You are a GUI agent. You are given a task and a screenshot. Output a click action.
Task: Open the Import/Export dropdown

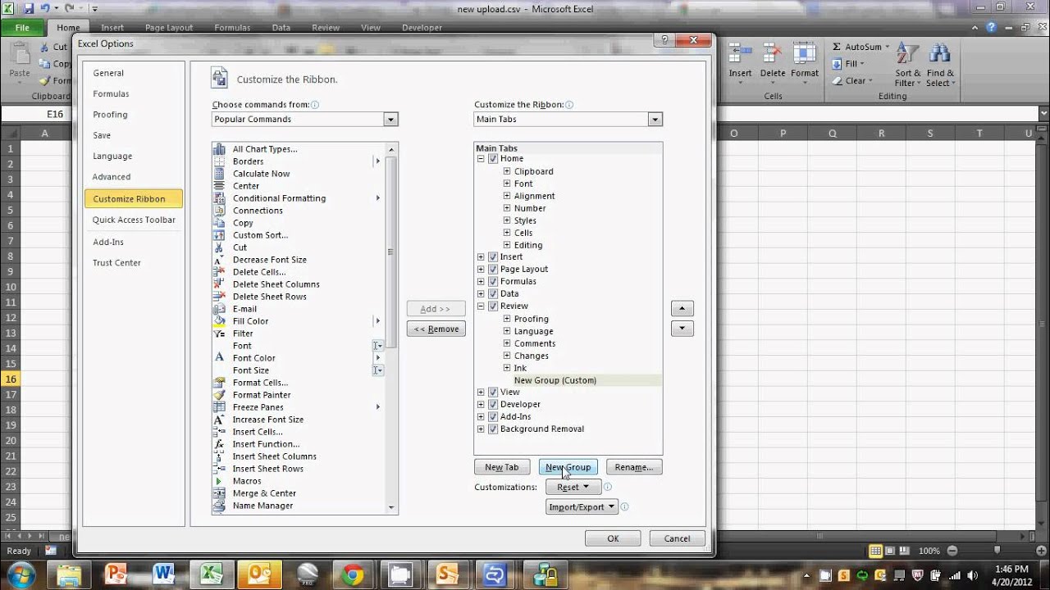582,507
